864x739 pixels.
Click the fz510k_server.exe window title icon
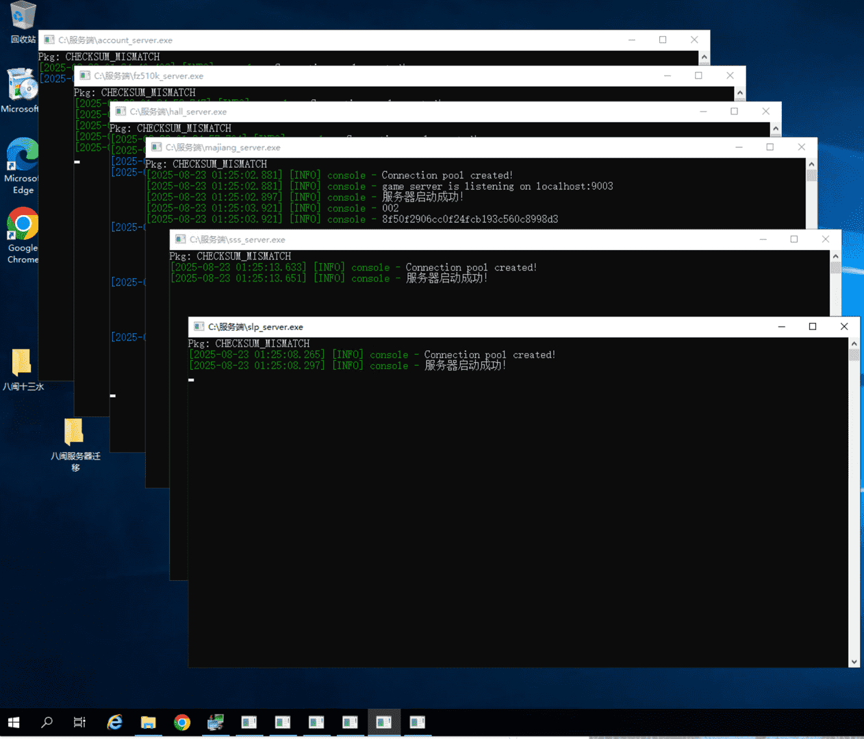tap(85, 75)
